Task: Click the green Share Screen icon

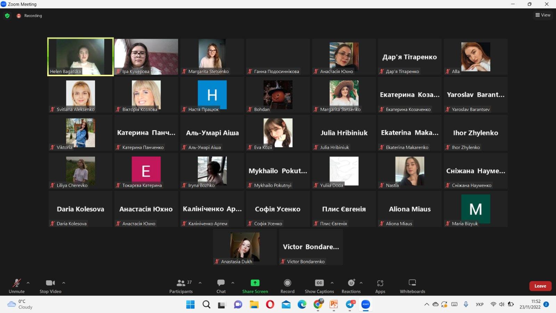Action: tap(255, 283)
